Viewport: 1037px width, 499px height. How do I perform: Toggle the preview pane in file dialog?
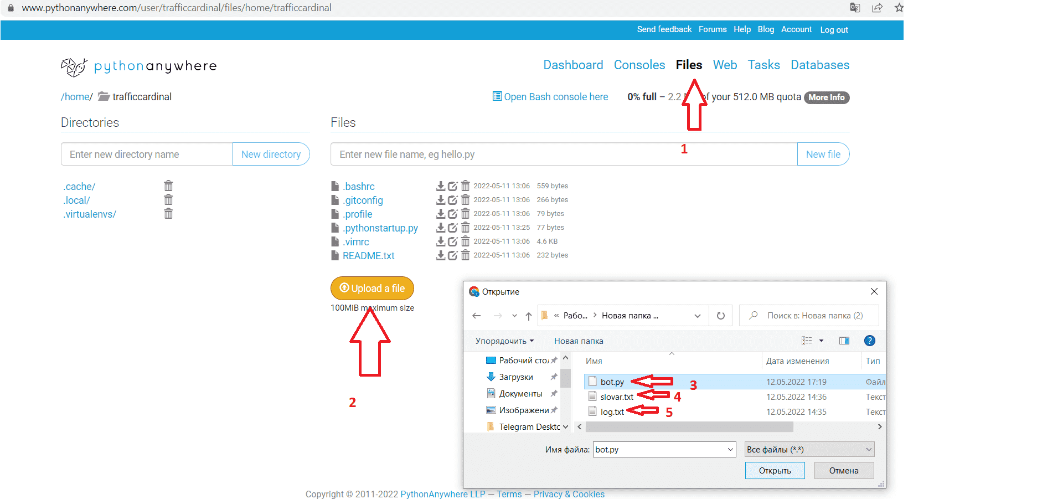(844, 341)
